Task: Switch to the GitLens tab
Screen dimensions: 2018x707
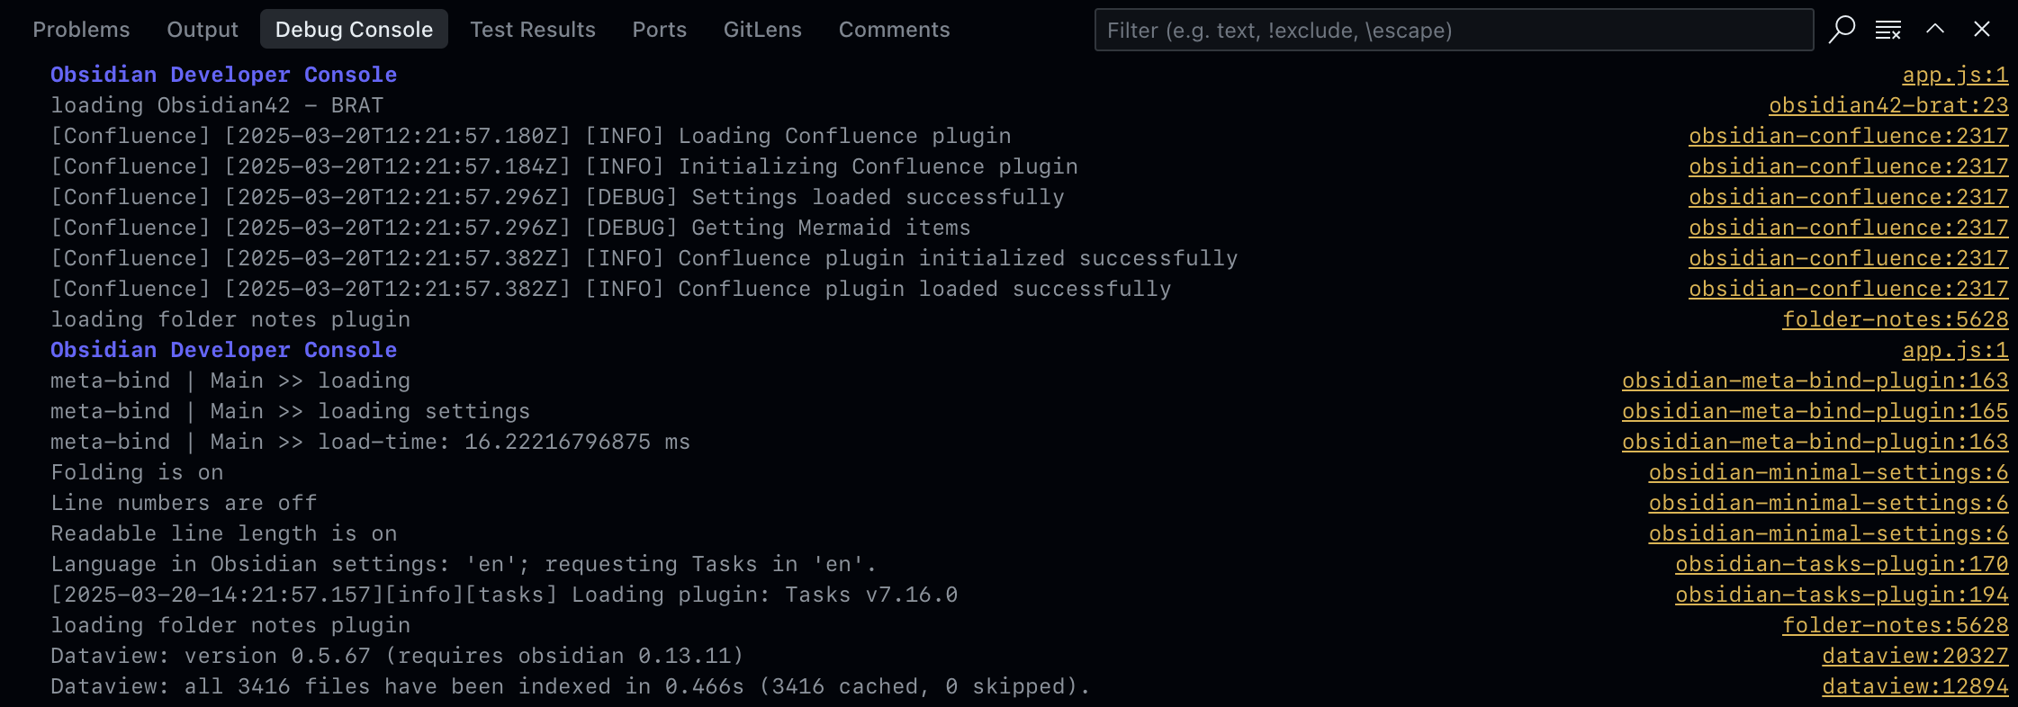Action: pos(762,30)
